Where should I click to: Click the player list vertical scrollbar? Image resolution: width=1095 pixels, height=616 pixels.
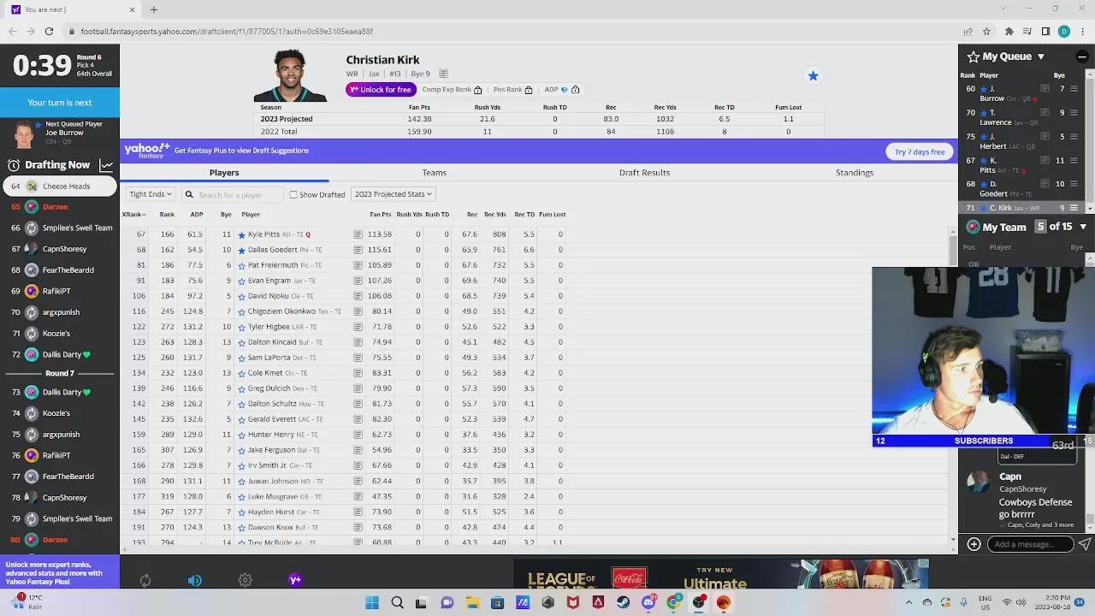[954, 252]
